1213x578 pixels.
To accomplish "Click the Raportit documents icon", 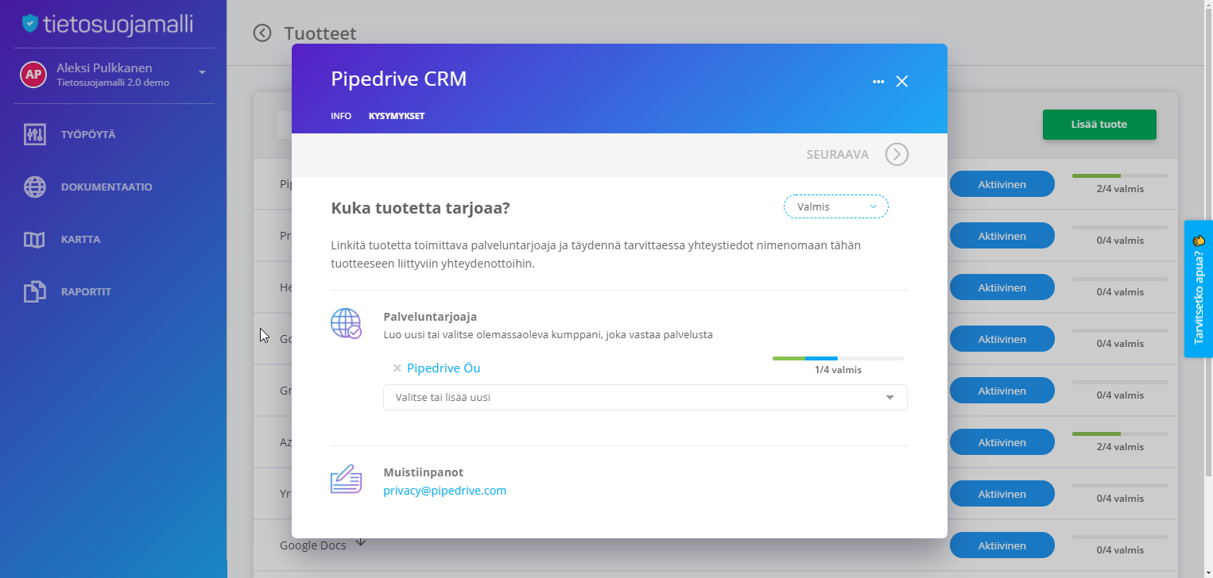I will [x=34, y=291].
